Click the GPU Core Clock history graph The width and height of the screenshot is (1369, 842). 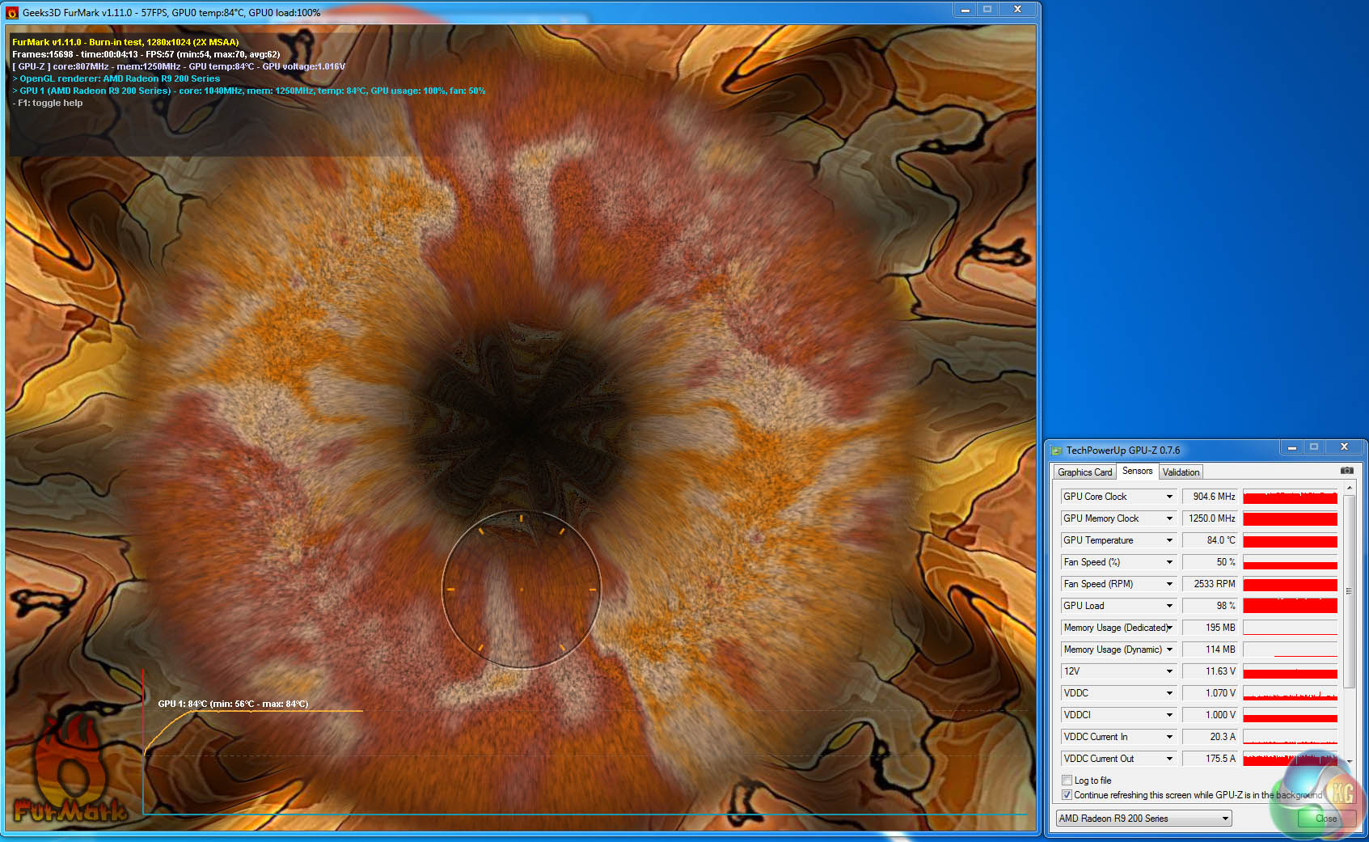1290,497
